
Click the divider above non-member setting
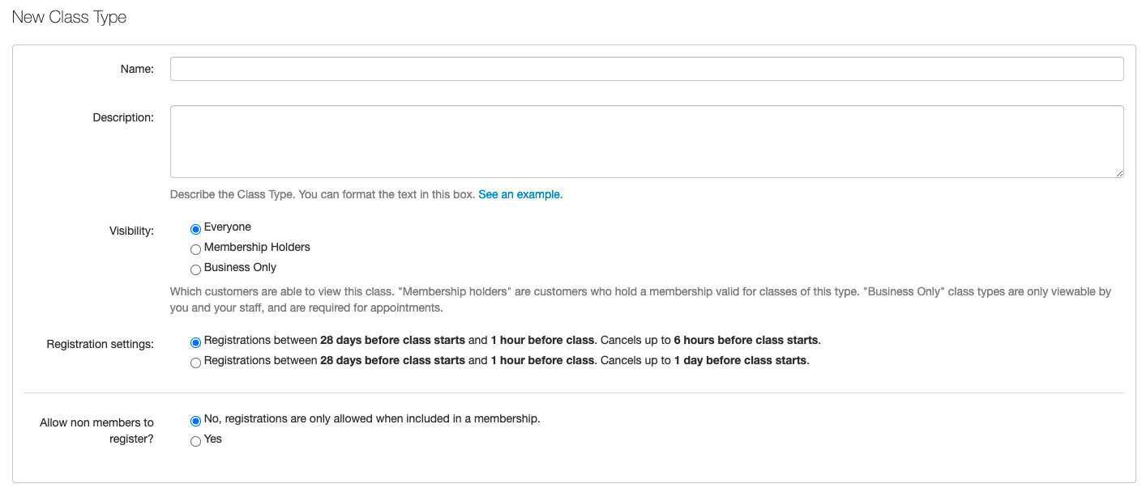tap(574, 393)
